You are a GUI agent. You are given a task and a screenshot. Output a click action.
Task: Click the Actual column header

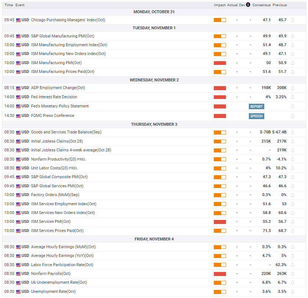pos(232,5)
